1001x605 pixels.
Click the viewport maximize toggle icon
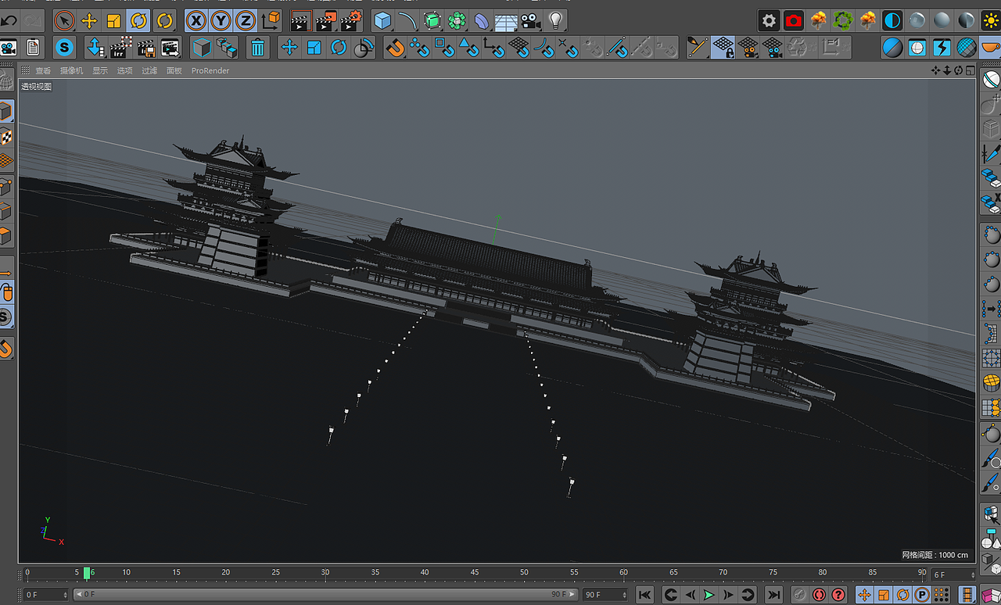point(970,70)
